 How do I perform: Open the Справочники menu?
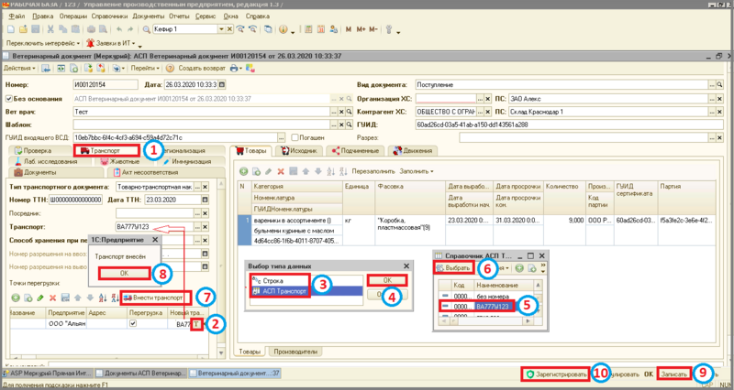point(110,16)
